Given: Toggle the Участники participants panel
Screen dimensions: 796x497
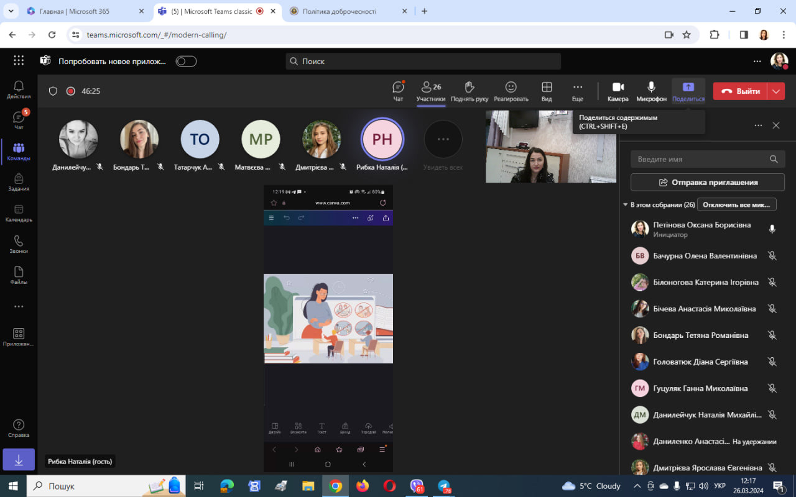Looking at the screenshot, I should [x=431, y=91].
